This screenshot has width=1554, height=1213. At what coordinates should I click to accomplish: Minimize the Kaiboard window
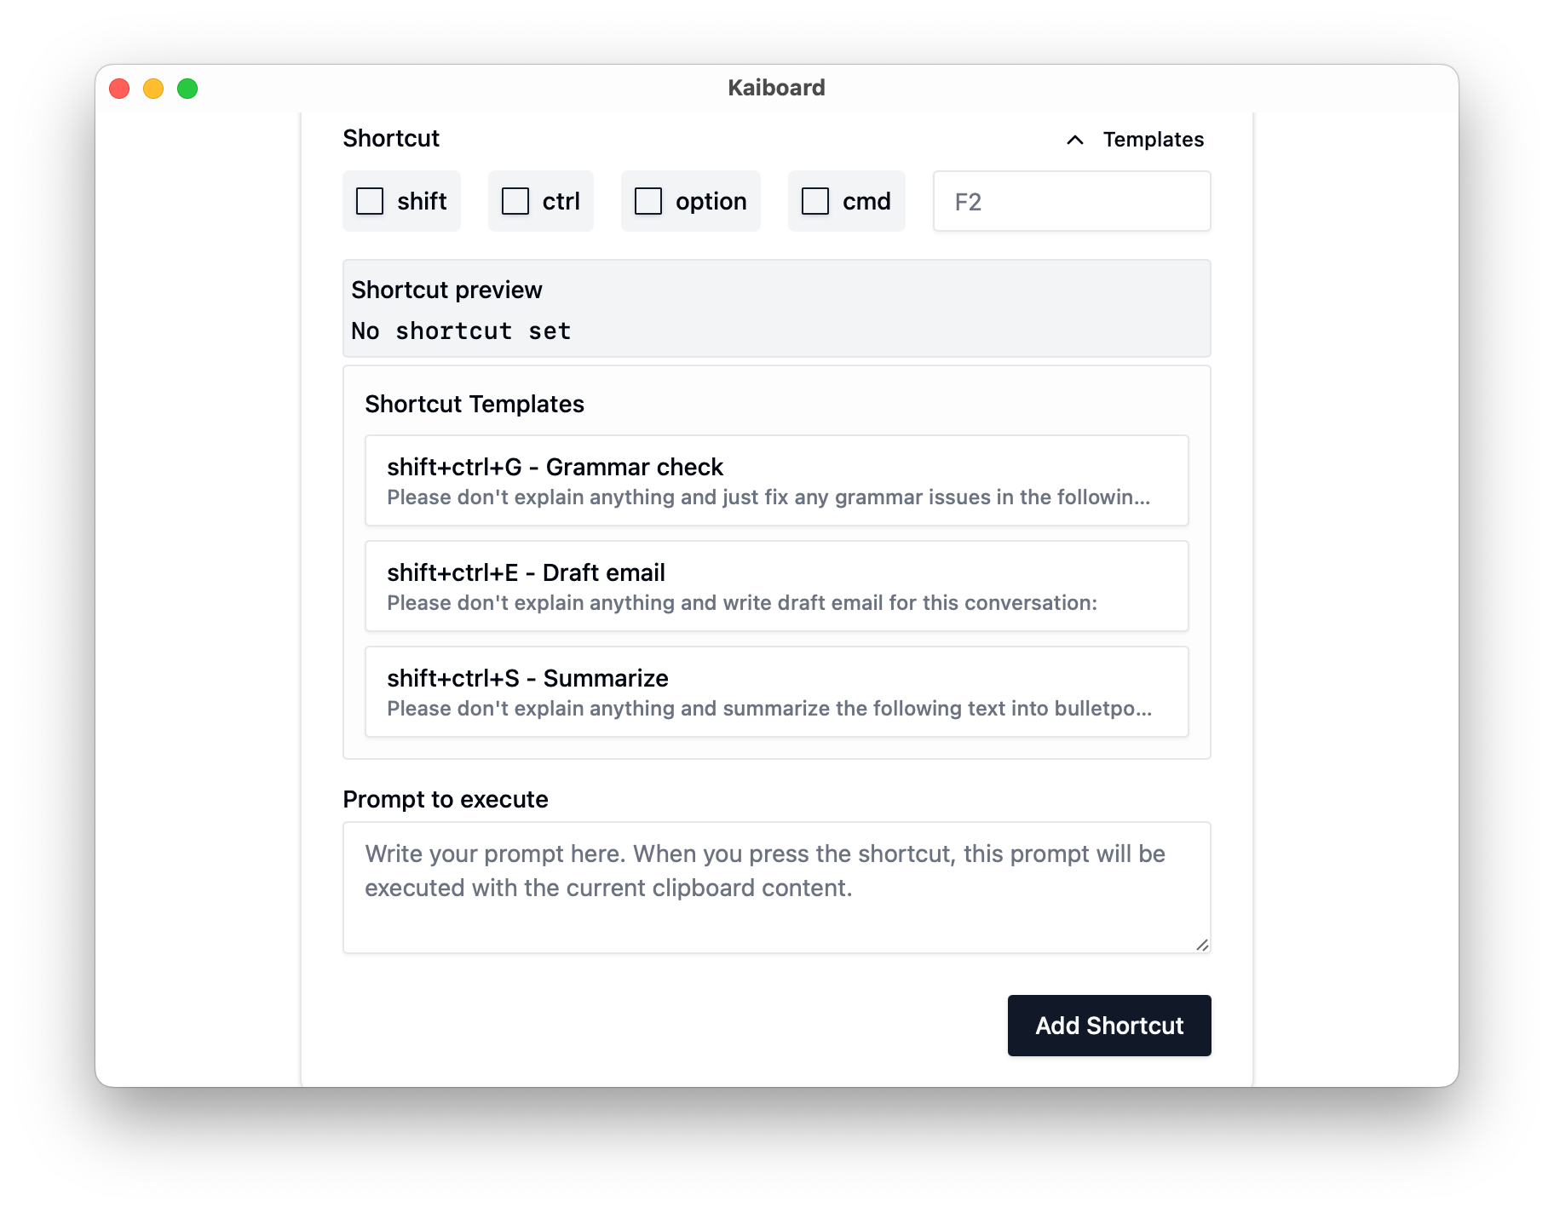[153, 89]
